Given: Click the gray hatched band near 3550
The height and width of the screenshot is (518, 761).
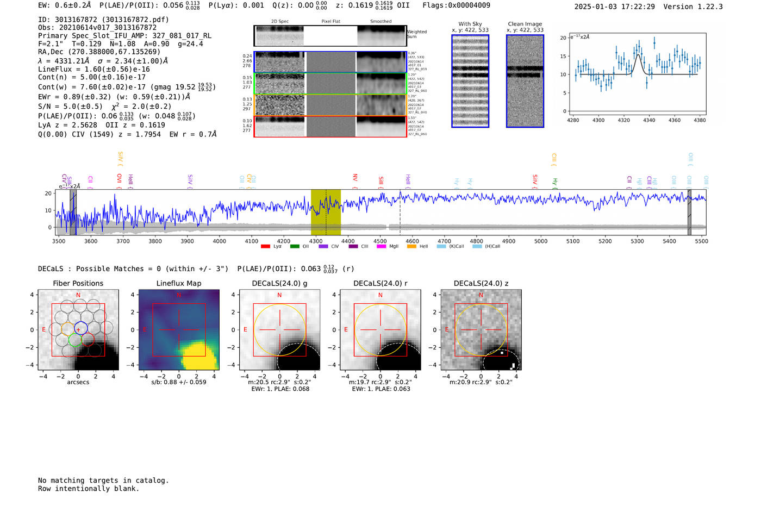Looking at the screenshot, I should coord(73,212).
